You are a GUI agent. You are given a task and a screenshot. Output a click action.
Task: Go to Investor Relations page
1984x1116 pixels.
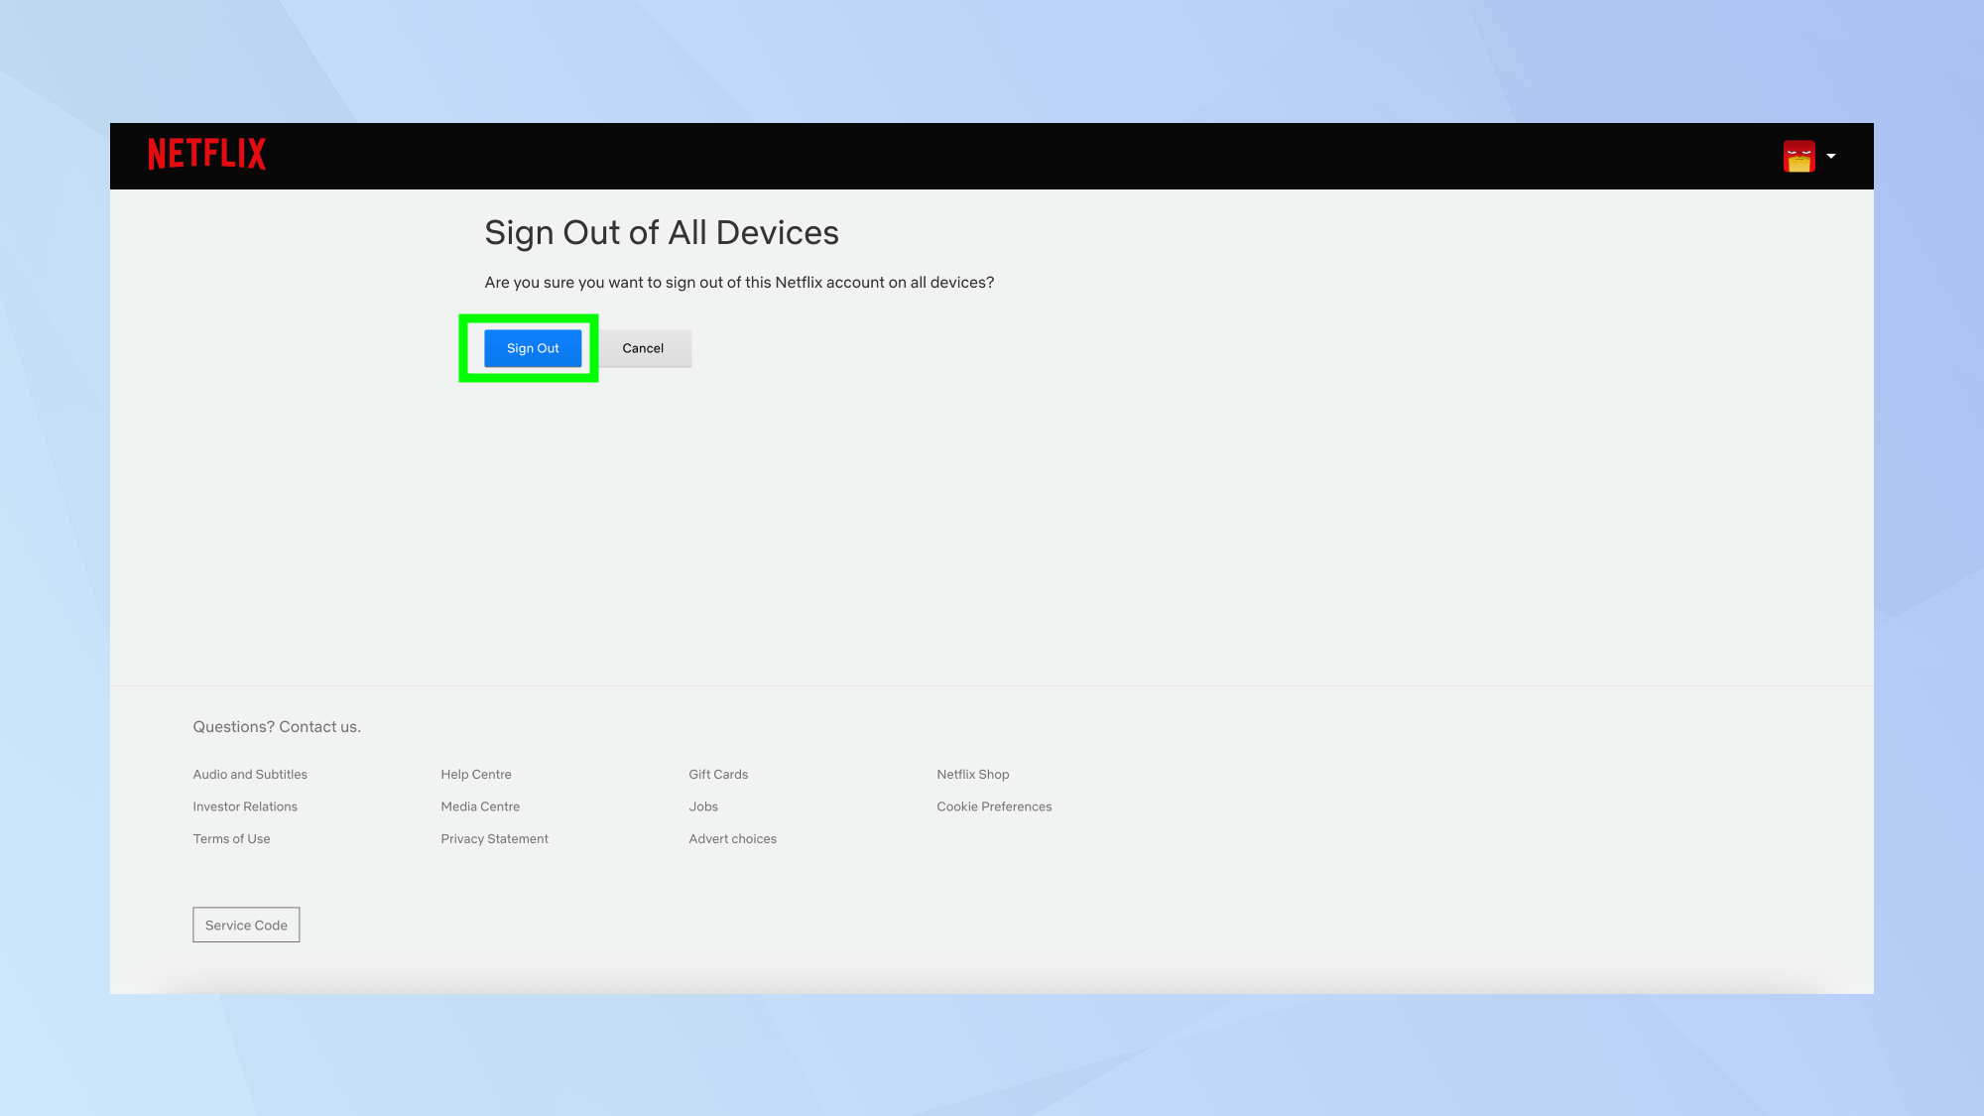(245, 806)
